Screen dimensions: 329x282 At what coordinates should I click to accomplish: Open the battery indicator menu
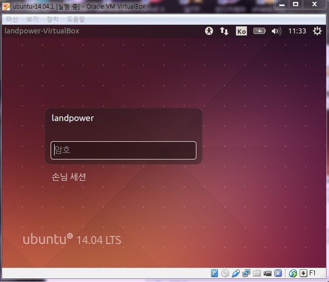click(x=259, y=31)
